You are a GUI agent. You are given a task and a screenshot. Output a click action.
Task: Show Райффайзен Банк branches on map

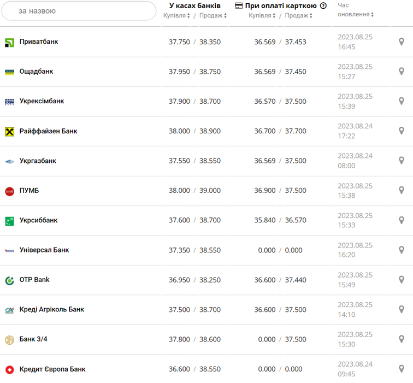coord(401,131)
